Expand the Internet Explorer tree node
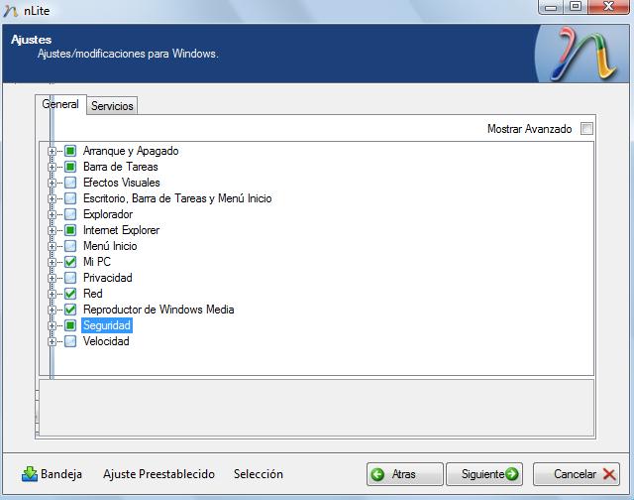Image resolution: width=634 pixels, height=500 pixels. (53, 230)
